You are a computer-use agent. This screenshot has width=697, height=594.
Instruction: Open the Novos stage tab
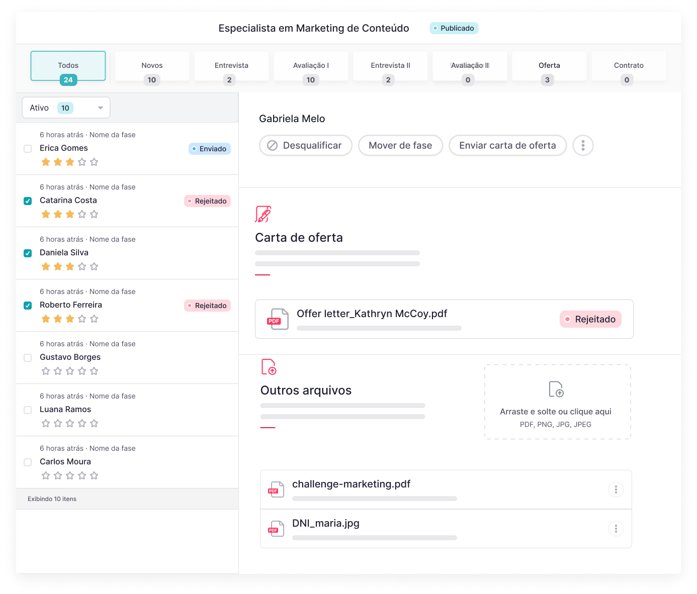(x=152, y=66)
